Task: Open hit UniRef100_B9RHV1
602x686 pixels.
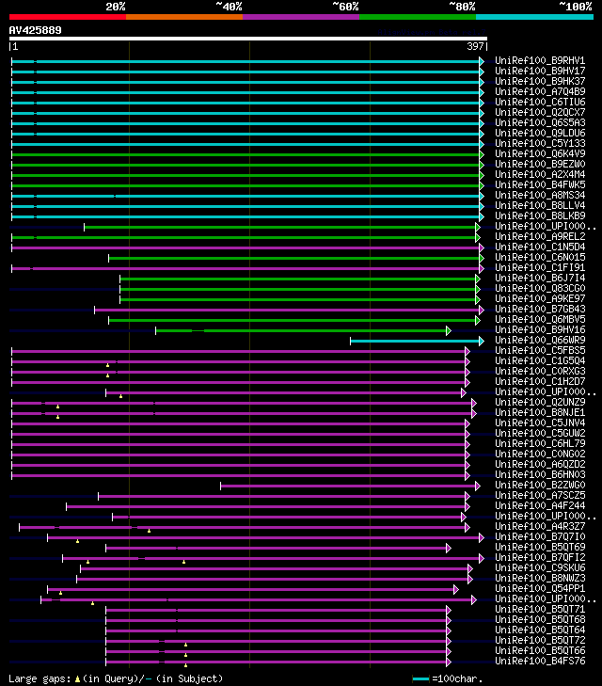Action: (x=540, y=60)
